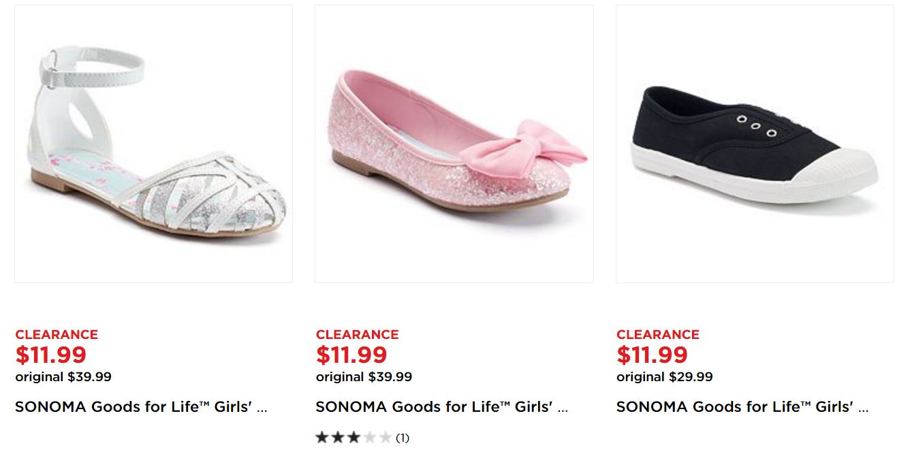This screenshot has height=469, width=912.
Task: Click the CLEARANCE label under the black sneaker
Action: 658,334
